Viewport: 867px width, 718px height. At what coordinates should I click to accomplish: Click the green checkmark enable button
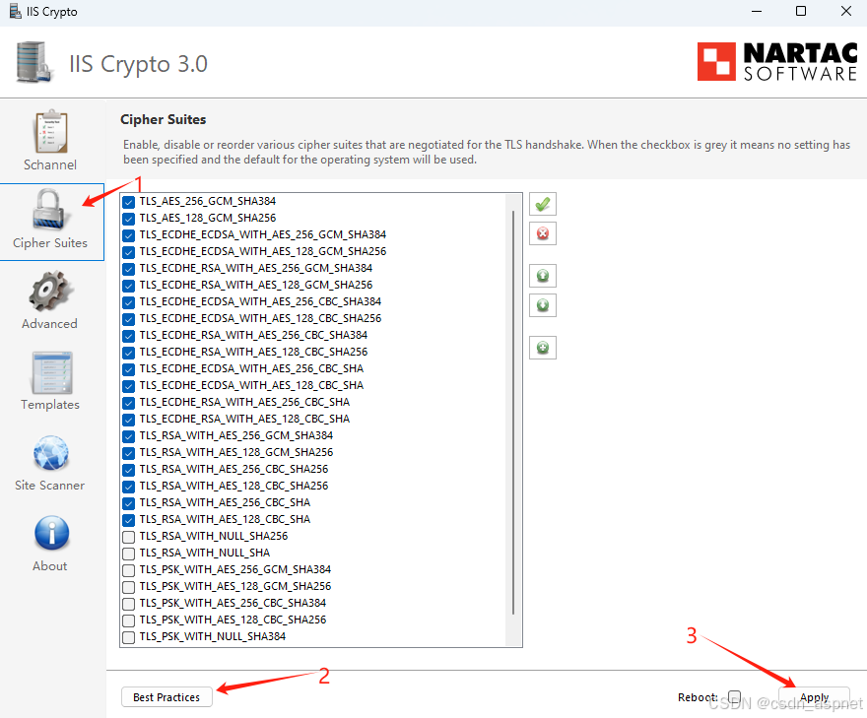543,204
